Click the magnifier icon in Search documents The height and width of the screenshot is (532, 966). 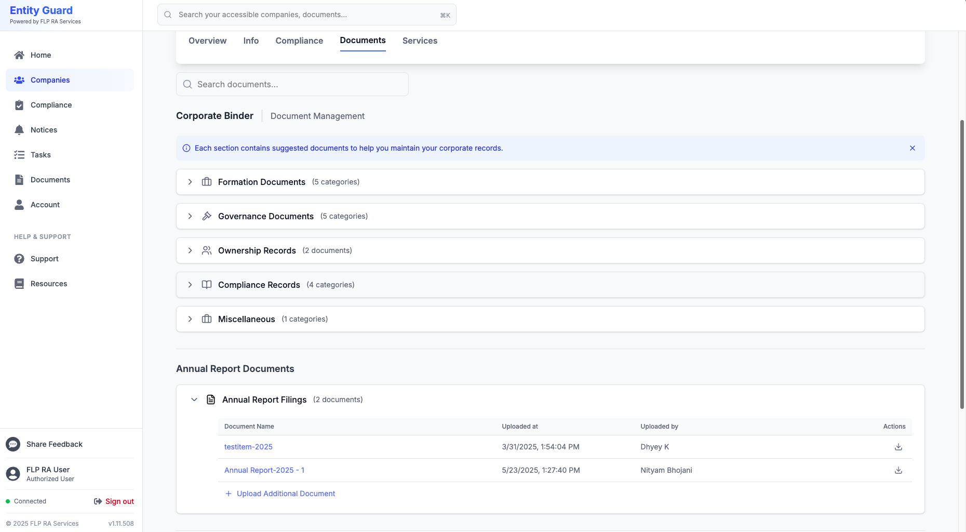(187, 84)
